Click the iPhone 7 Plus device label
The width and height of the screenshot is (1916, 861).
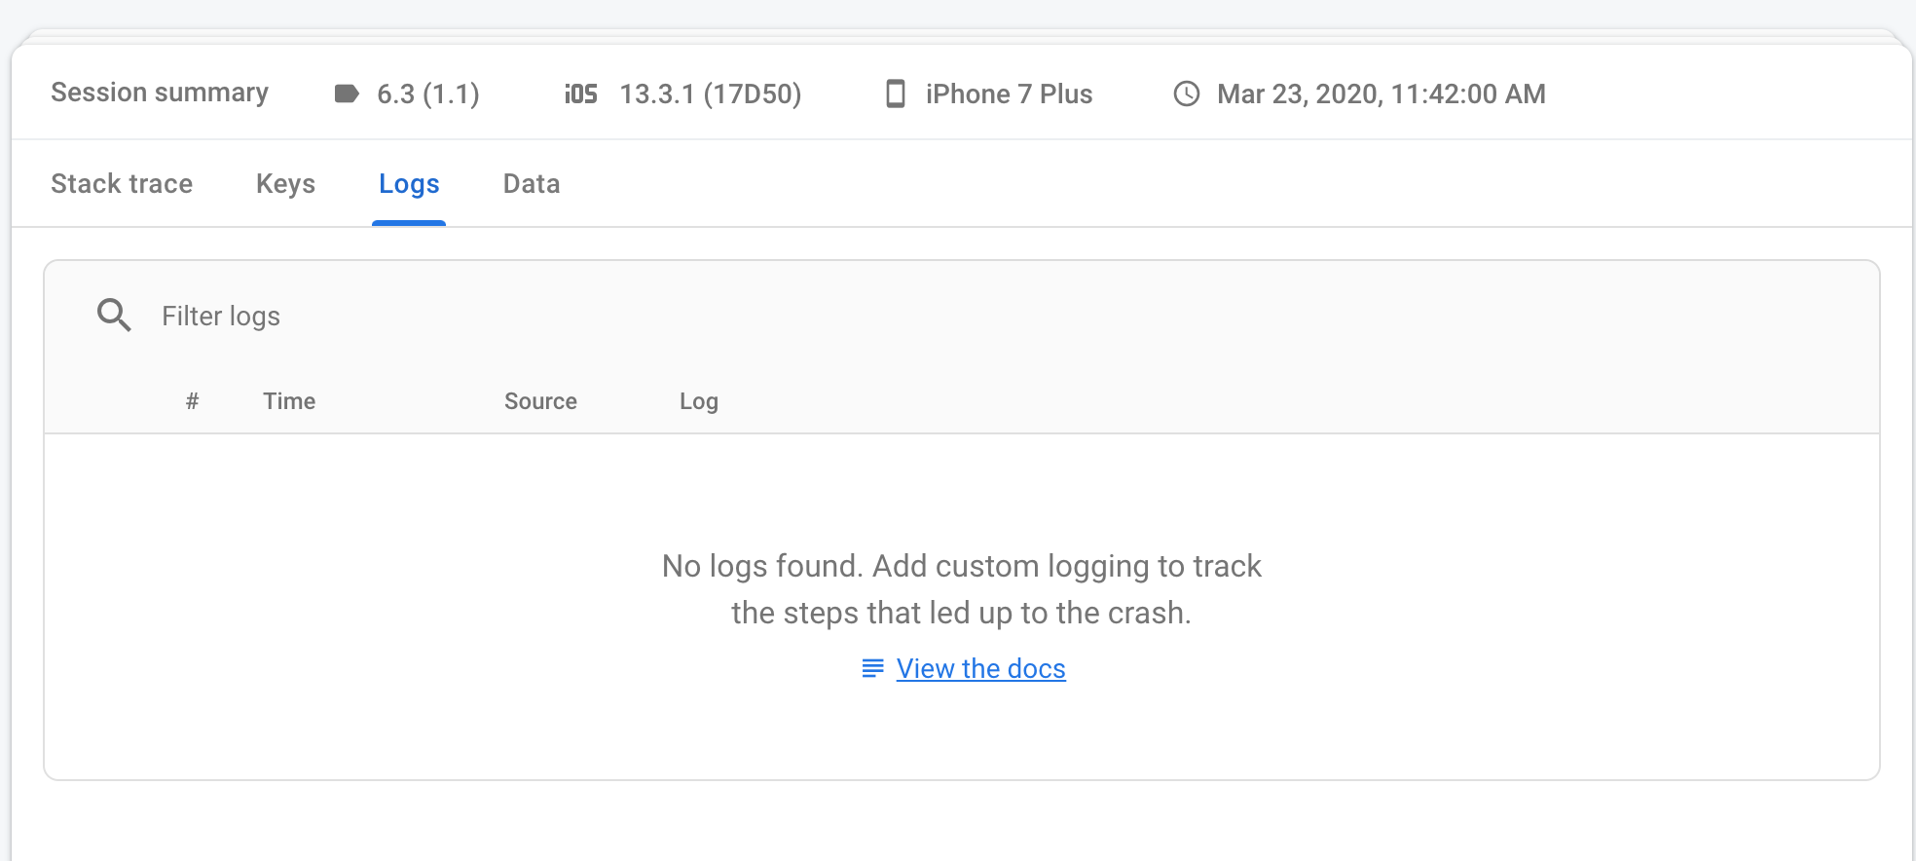tap(1009, 94)
